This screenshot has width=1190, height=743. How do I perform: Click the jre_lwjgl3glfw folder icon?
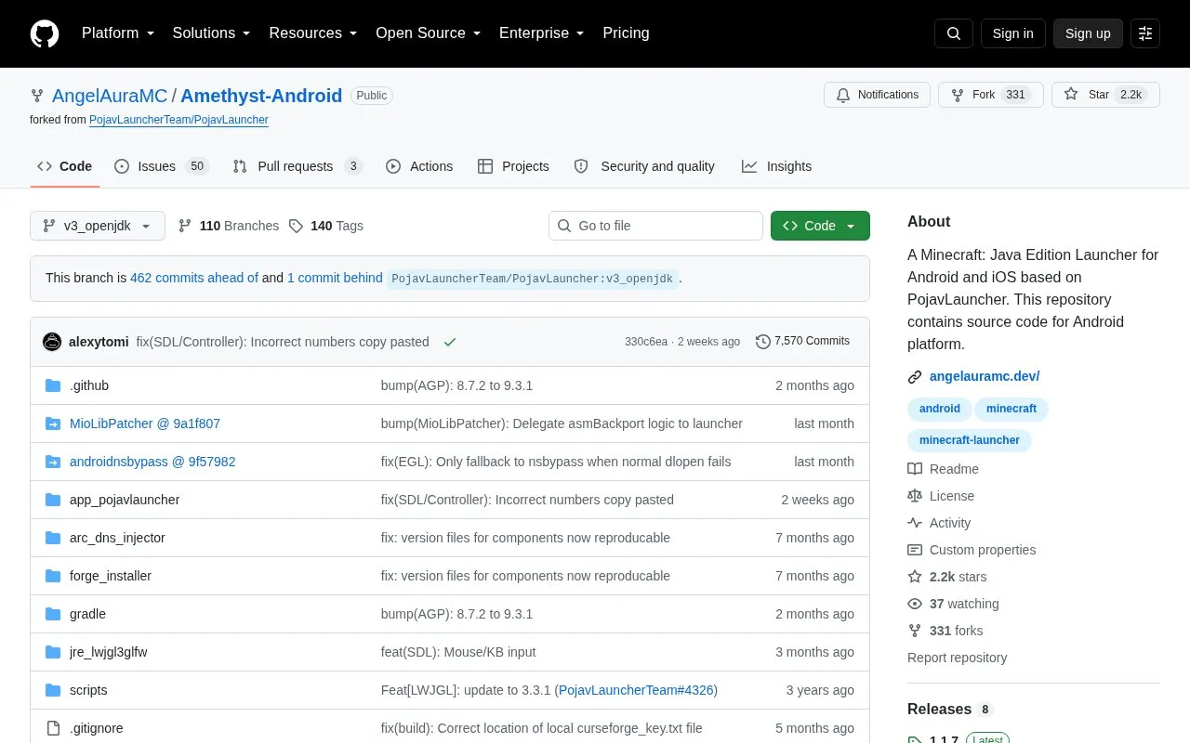pyautogui.click(x=53, y=652)
